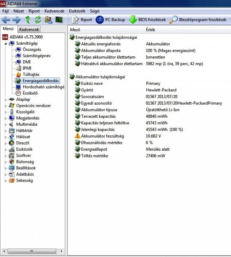Image resolution: width=231 pixels, height=257 pixels.
Task: Click the green up-level arrow icon
Action: [x=28, y=20]
